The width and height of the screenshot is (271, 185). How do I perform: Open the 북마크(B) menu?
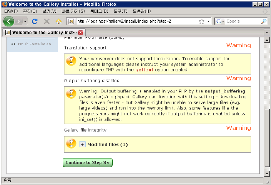click(99, 11)
